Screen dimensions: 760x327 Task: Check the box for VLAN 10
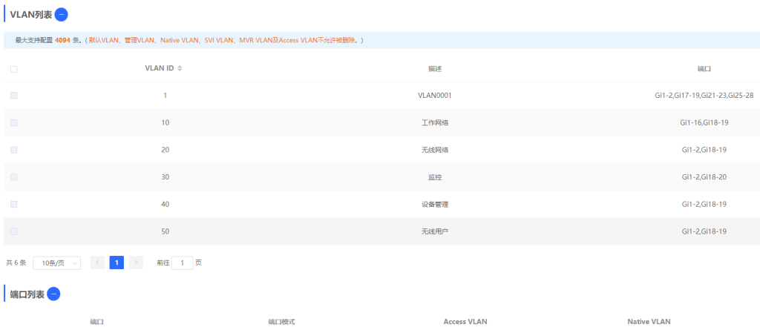pyautogui.click(x=14, y=122)
